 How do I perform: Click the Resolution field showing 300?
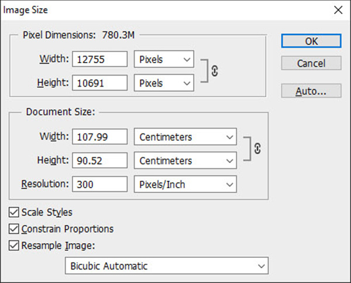(x=100, y=184)
